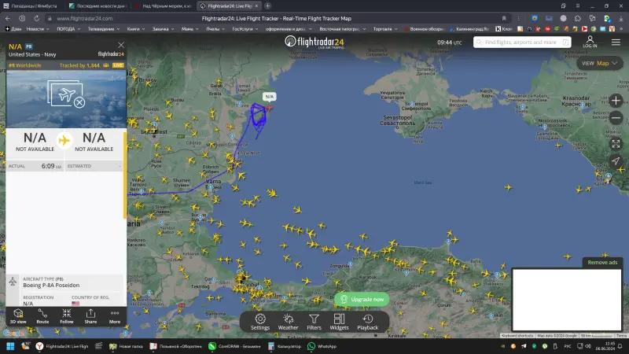Click the Upgrade now button
This screenshot has height=354, width=629.
(362, 300)
